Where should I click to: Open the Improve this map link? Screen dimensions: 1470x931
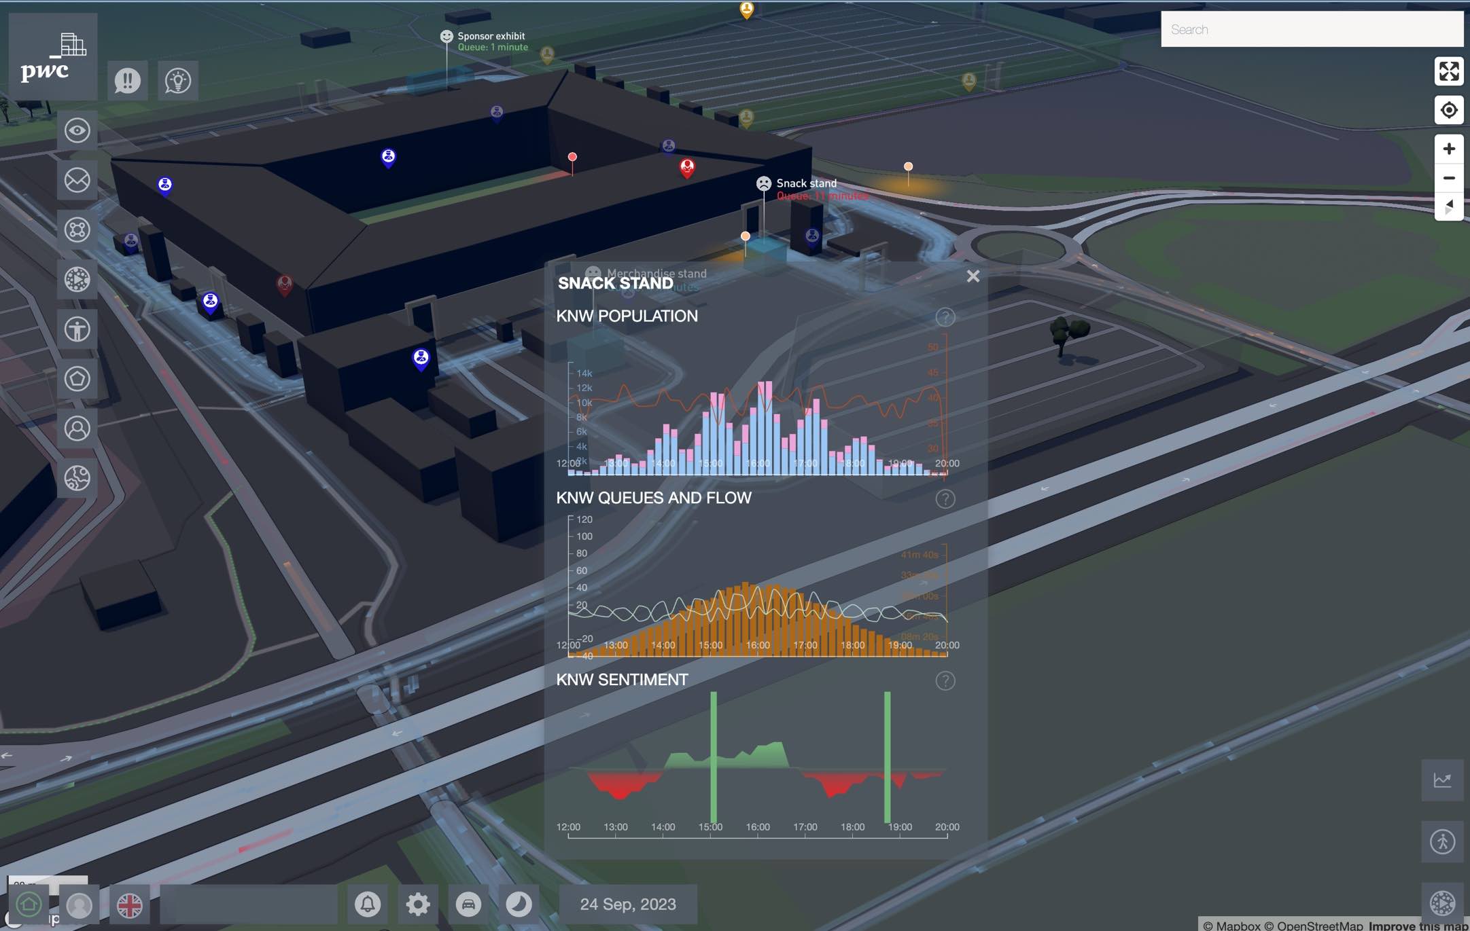(1418, 926)
